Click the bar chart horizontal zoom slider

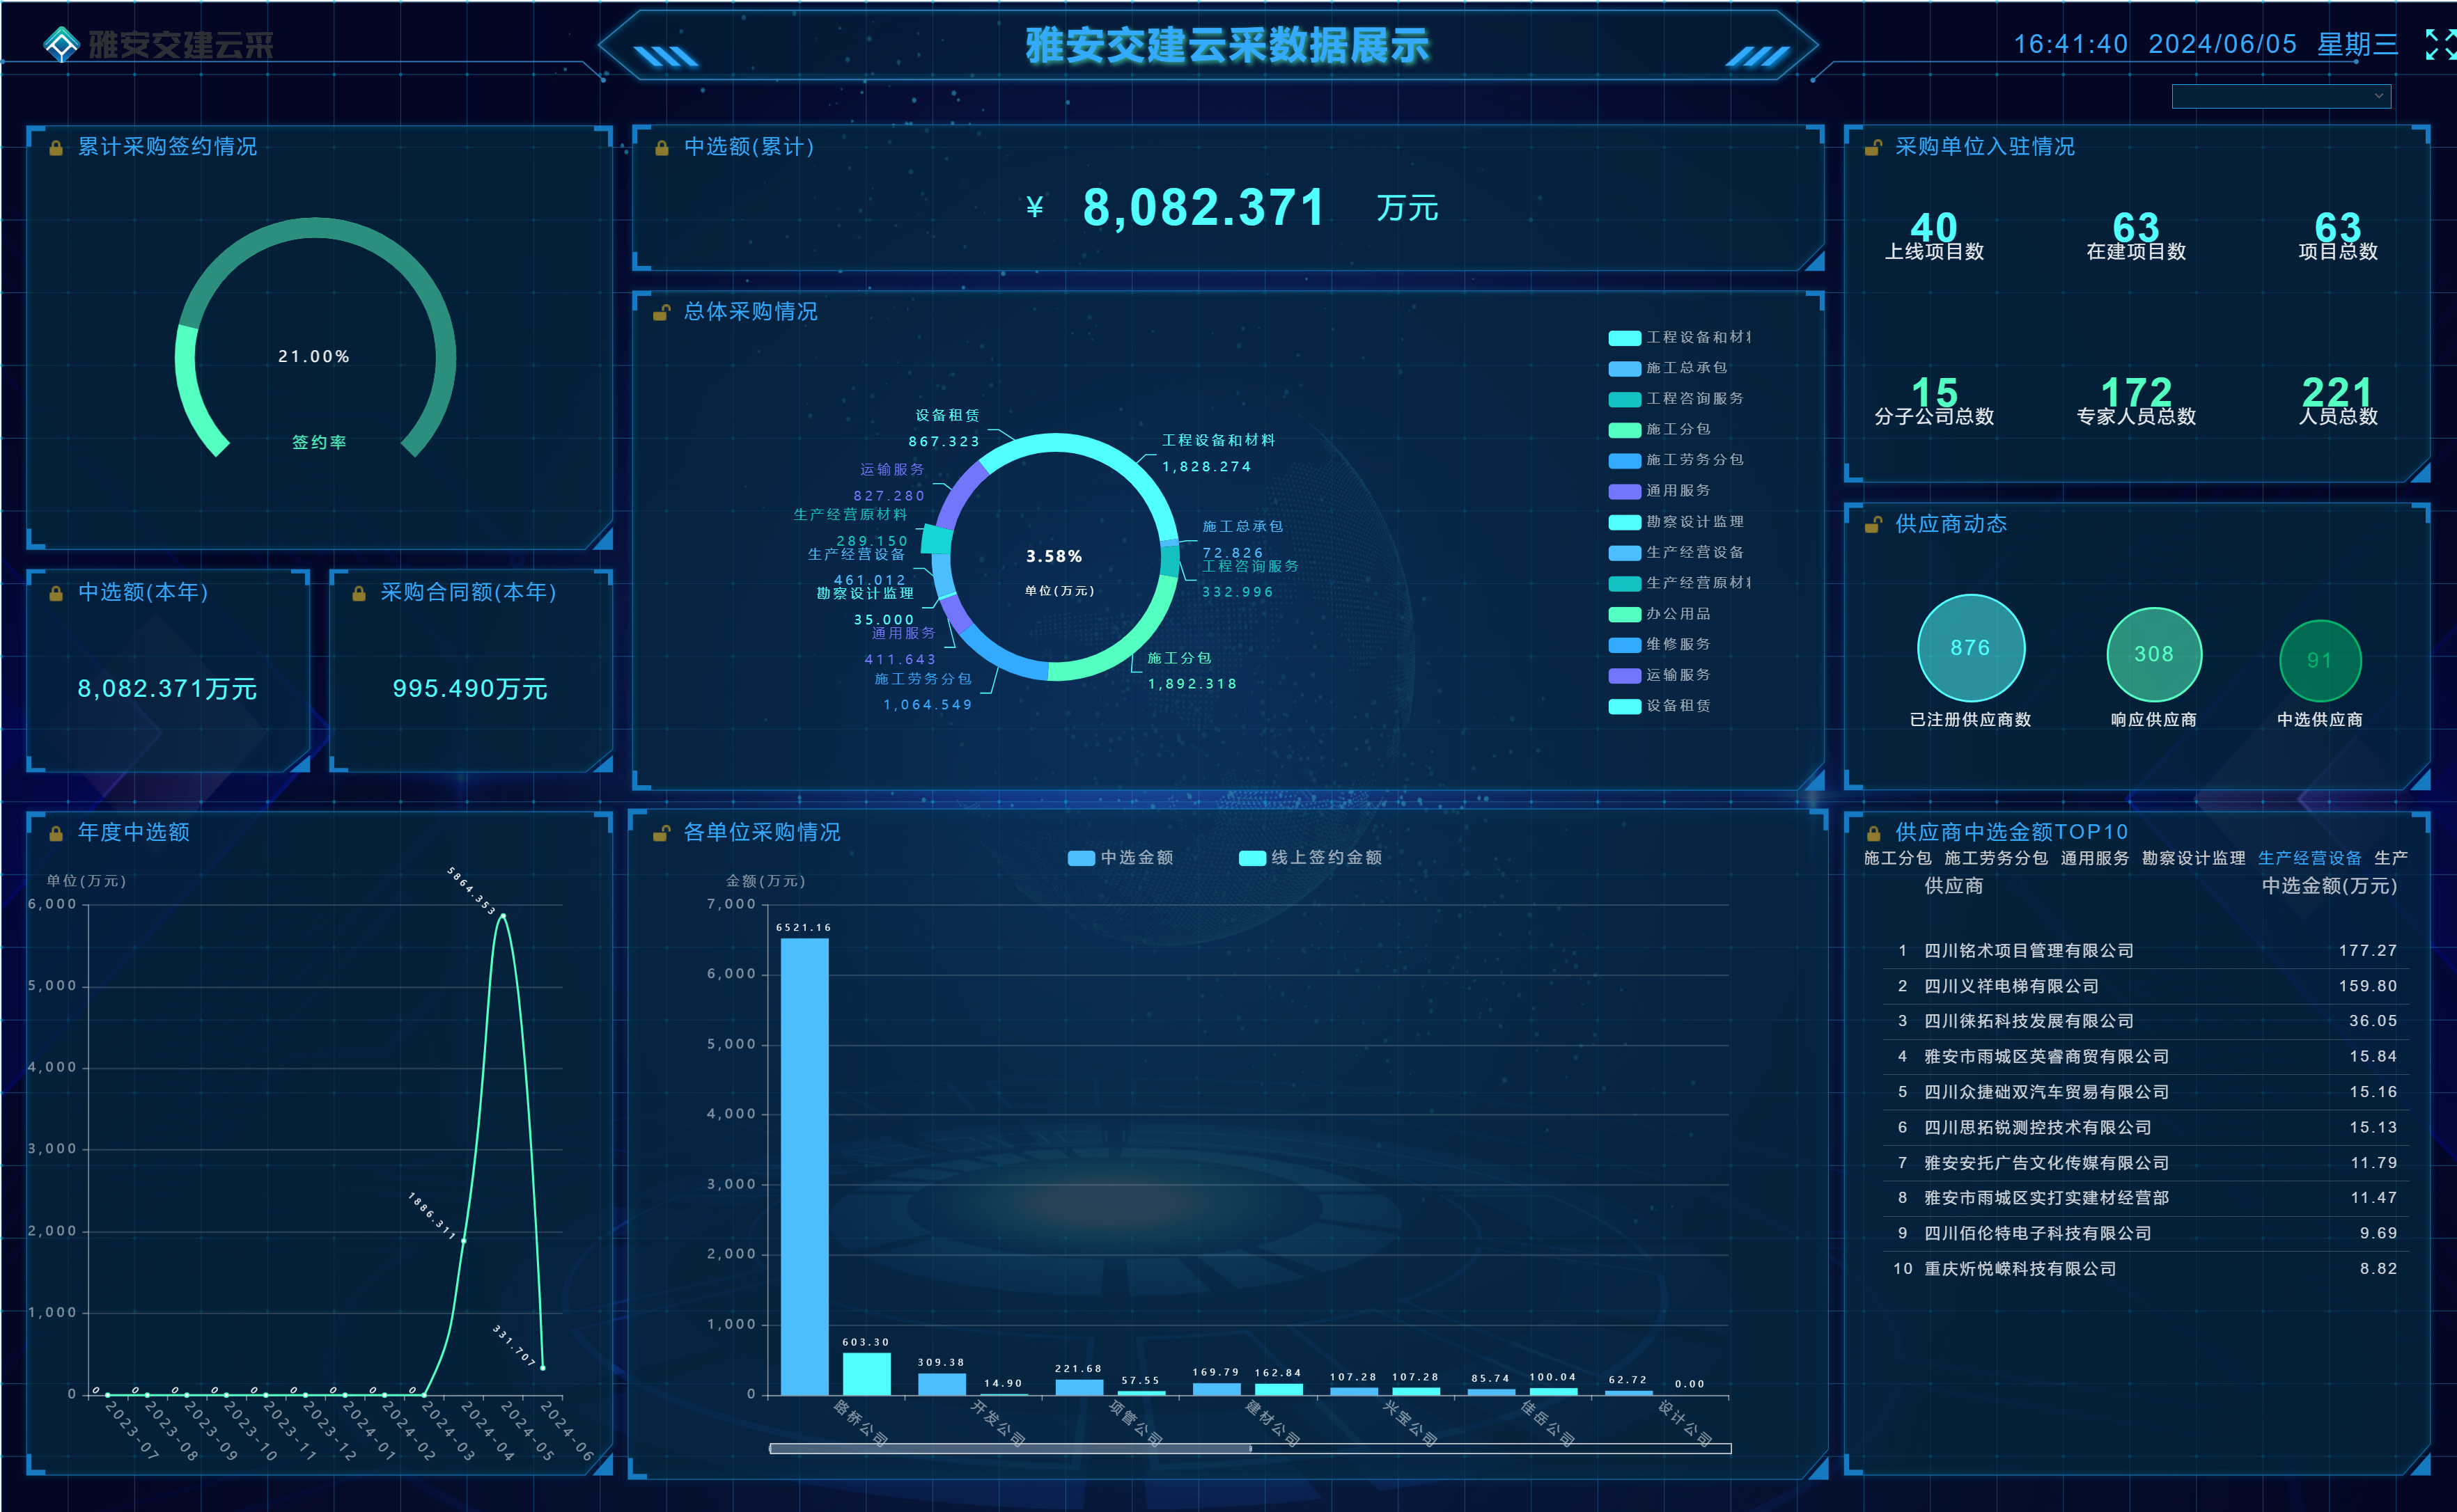coord(1011,1448)
